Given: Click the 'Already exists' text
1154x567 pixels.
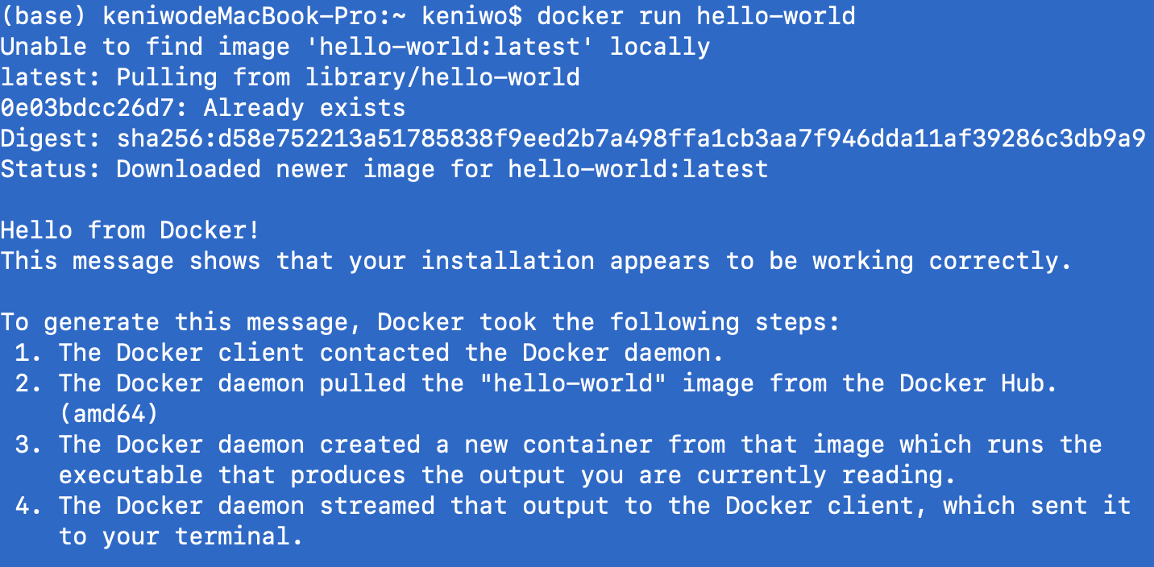Looking at the screenshot, I should point(304,108).
